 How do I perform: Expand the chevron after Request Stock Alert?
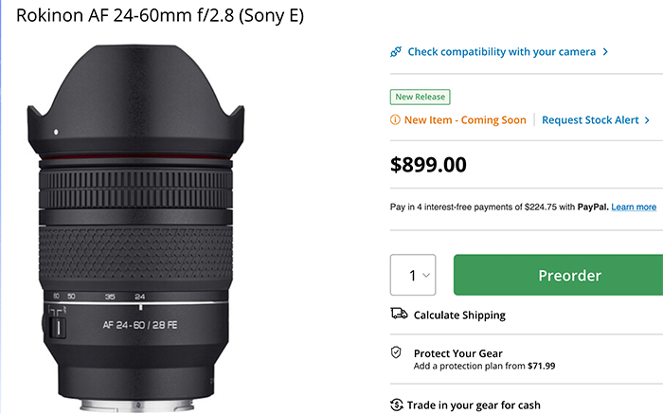pyautogui.click(x=648, y=120)
